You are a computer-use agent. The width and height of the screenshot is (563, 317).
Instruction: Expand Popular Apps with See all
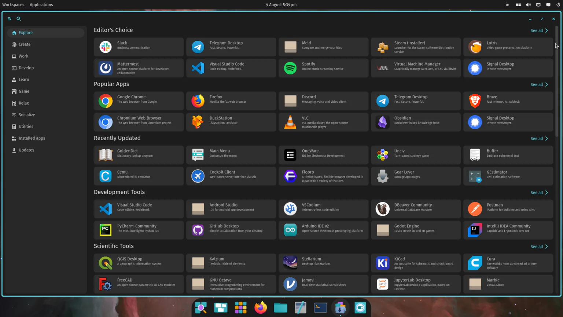tap(539, 84)
